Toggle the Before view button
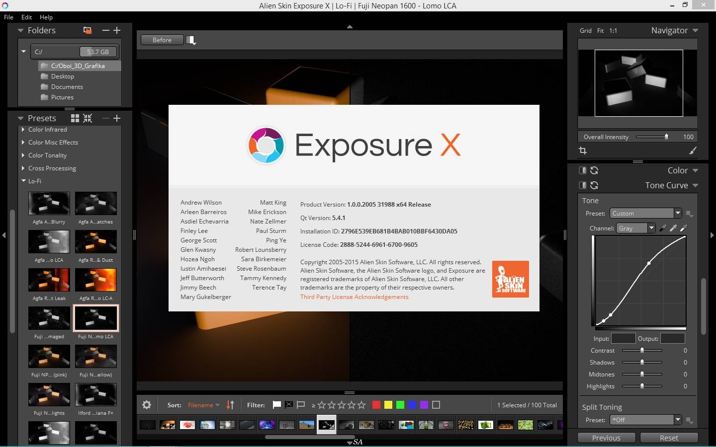716x447 pixels. coord(162,40)
